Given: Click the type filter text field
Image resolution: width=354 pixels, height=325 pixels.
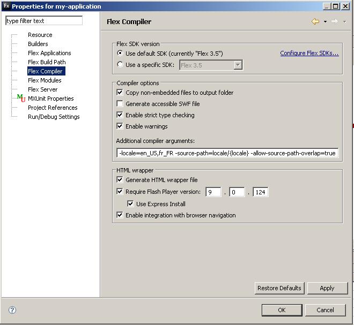Looking at the screenshot, I should [x=44, y=21].
